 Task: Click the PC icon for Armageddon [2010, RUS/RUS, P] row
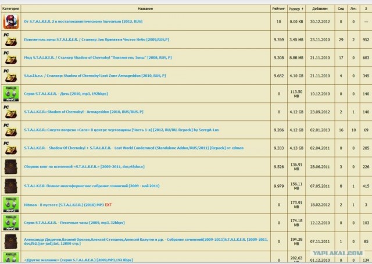(11, 112)
